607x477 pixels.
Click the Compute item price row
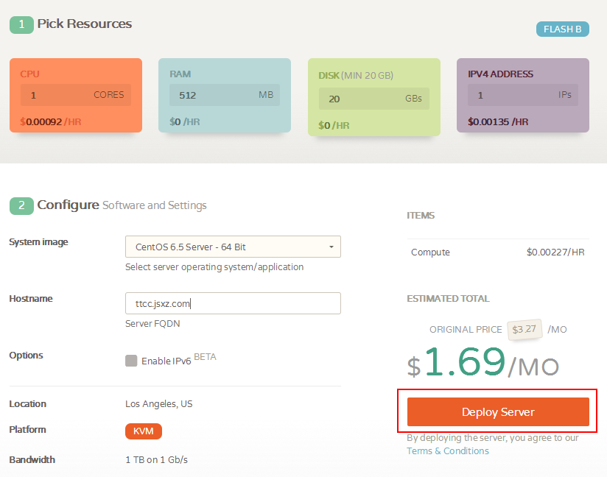point(498,252)
